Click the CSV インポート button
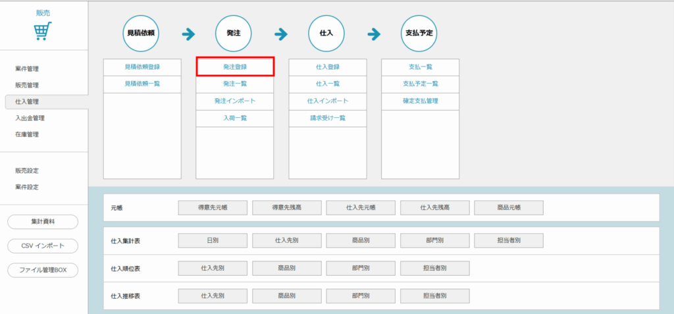The image size is (674, 314). [43, 246]
